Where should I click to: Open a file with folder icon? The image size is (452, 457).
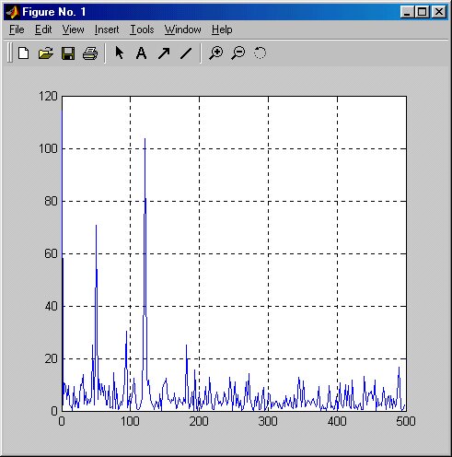(46, 53)
